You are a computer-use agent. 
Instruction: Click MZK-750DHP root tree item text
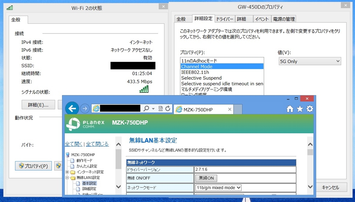point(83,155)
